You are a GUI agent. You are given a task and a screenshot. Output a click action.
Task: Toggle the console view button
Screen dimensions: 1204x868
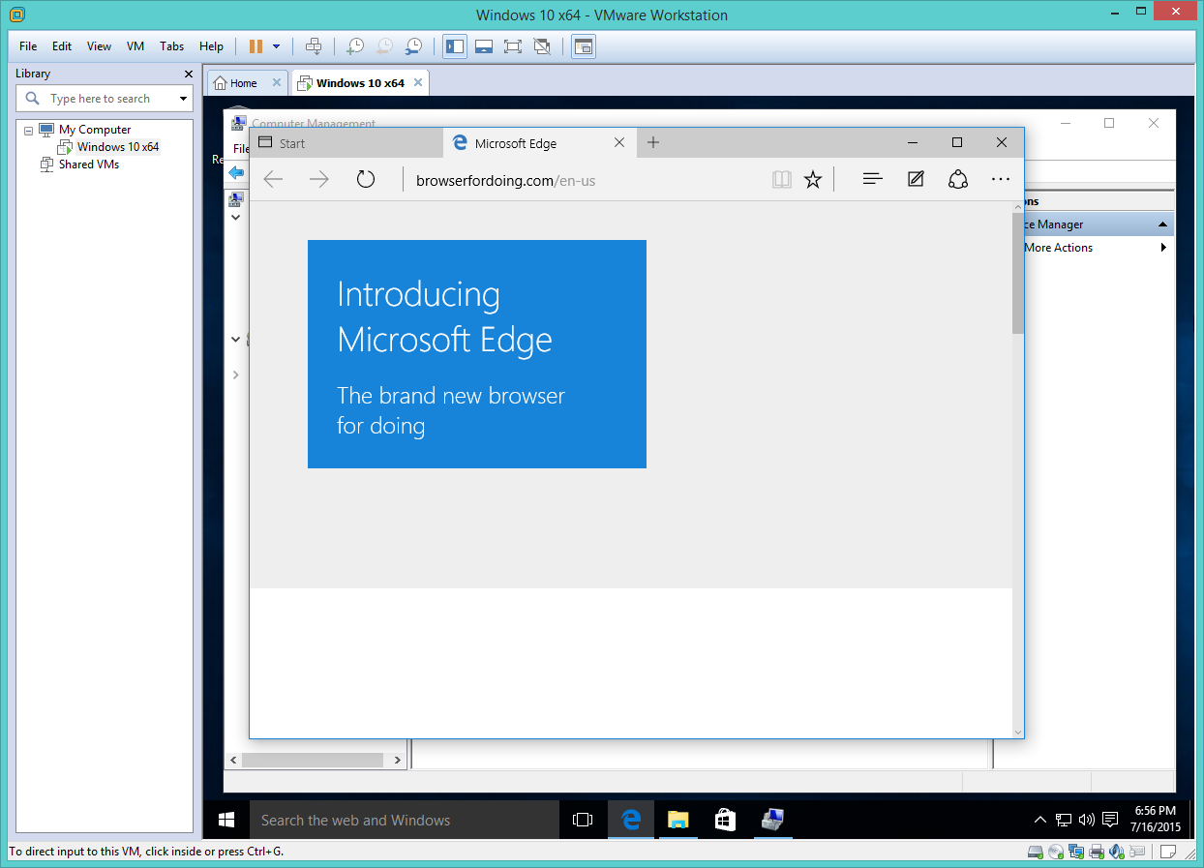pyautogui.click(x=583, y=45)
